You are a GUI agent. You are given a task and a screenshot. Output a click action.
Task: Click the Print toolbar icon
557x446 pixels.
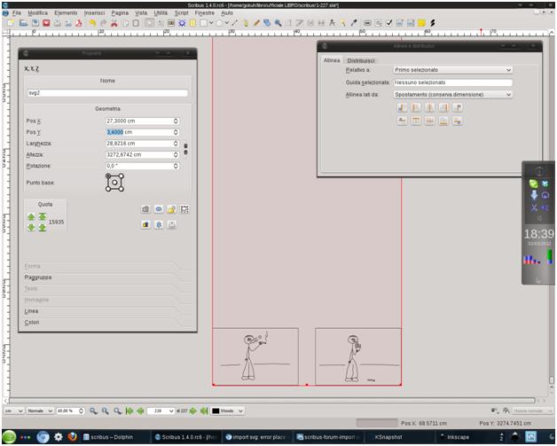coord(58,23)
